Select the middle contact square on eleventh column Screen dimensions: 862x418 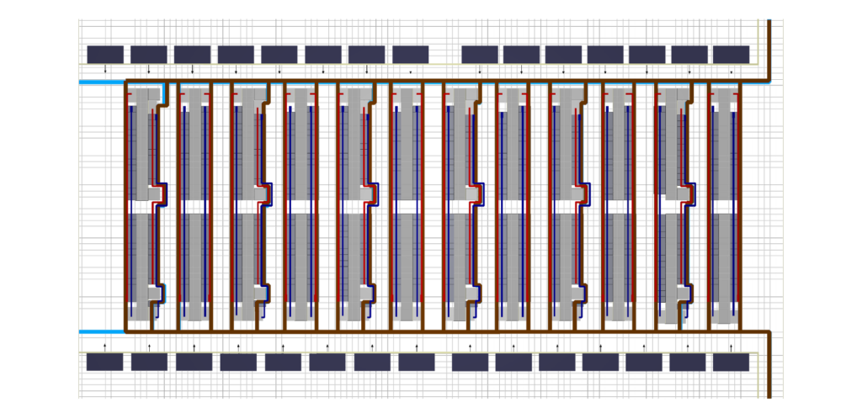point(684,194)
